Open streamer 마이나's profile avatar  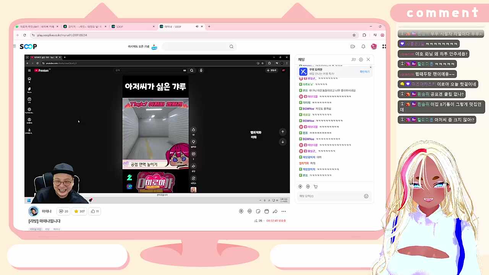(x=34, y=211)
